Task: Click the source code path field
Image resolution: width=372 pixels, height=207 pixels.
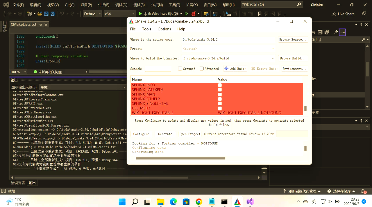Action: [229, 39]
